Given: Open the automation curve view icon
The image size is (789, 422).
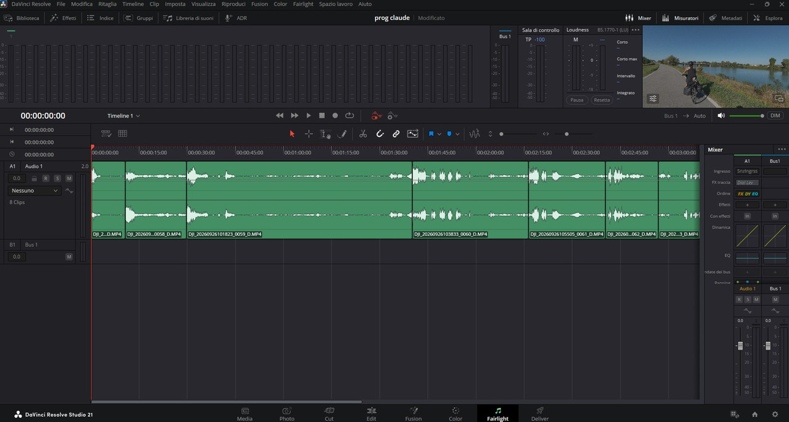Looking at the screenshot, I should click(x=413, y=133).
